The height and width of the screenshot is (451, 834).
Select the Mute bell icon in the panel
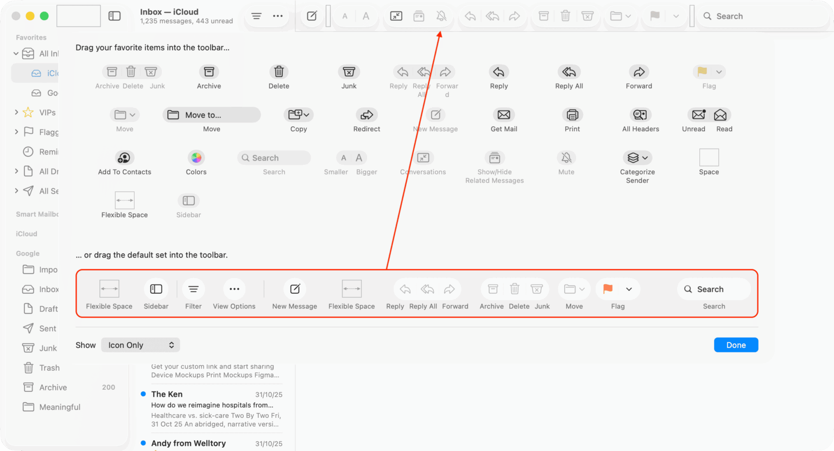click(566, 158)
